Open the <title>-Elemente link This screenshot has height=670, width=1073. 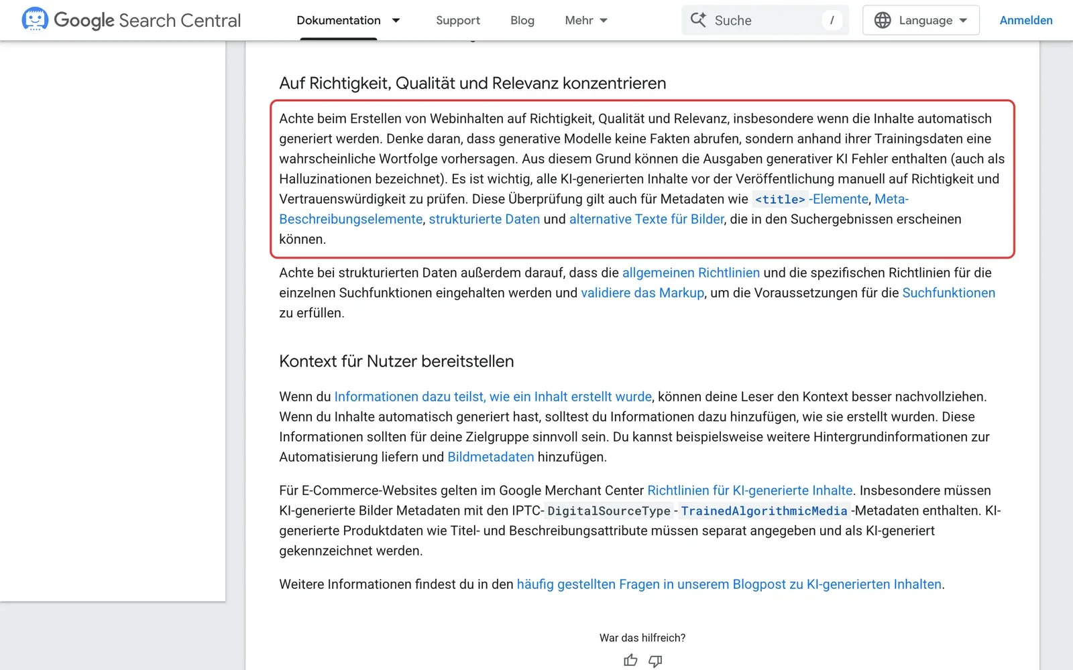810,199
